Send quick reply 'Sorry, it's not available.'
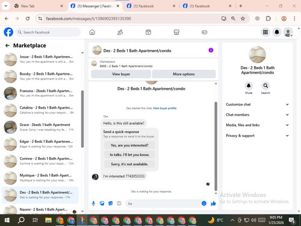This screenshot has height=226, width=301. coord(129,164)
